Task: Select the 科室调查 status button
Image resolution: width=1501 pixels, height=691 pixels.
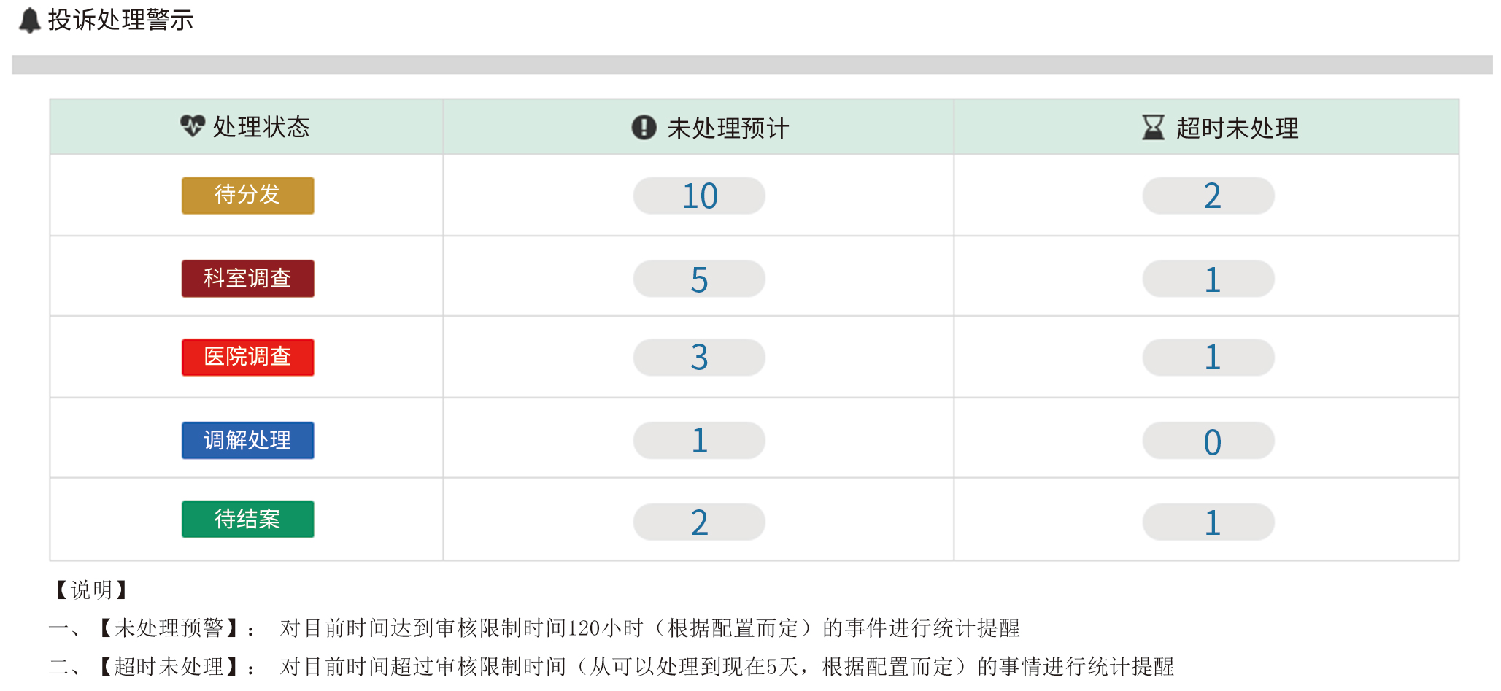Action: pos(247,279)
